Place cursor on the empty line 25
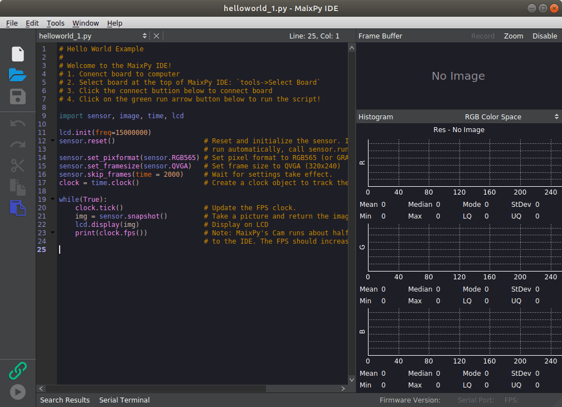The height and width of the screenshot is (407, 562). 202,250
